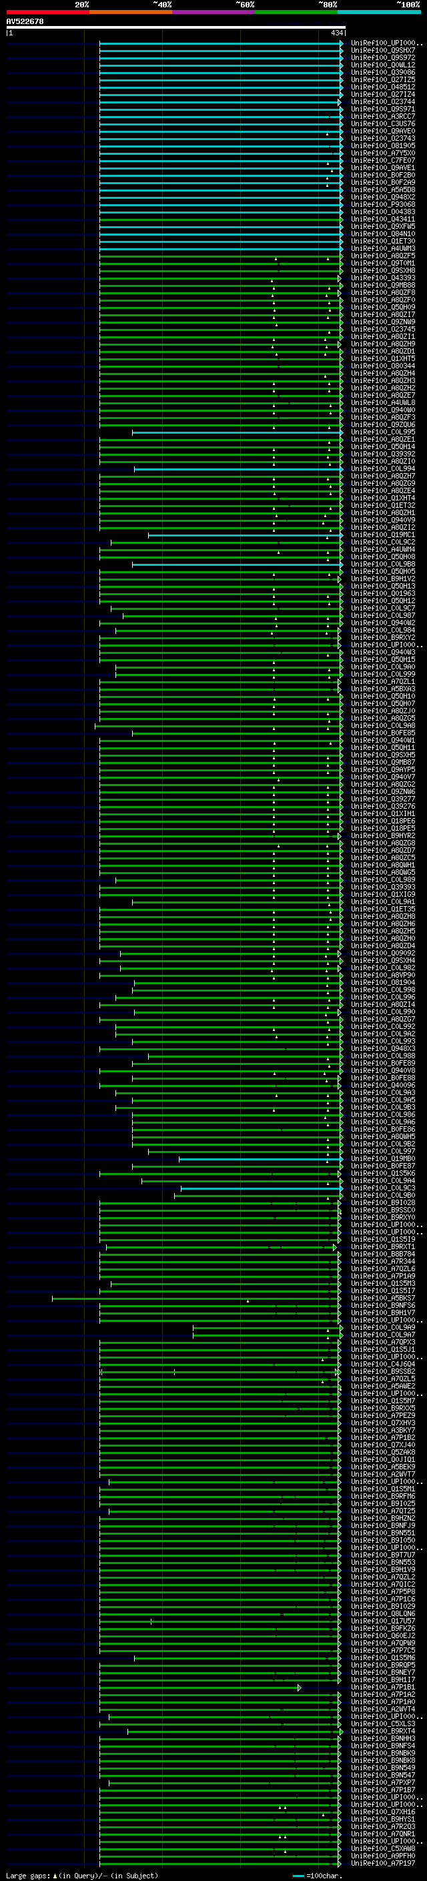This screenshot has width=427, height=1881.
Task: Select hit label UniRef100_B9RXT4
Action: (x=383, y=1732)
